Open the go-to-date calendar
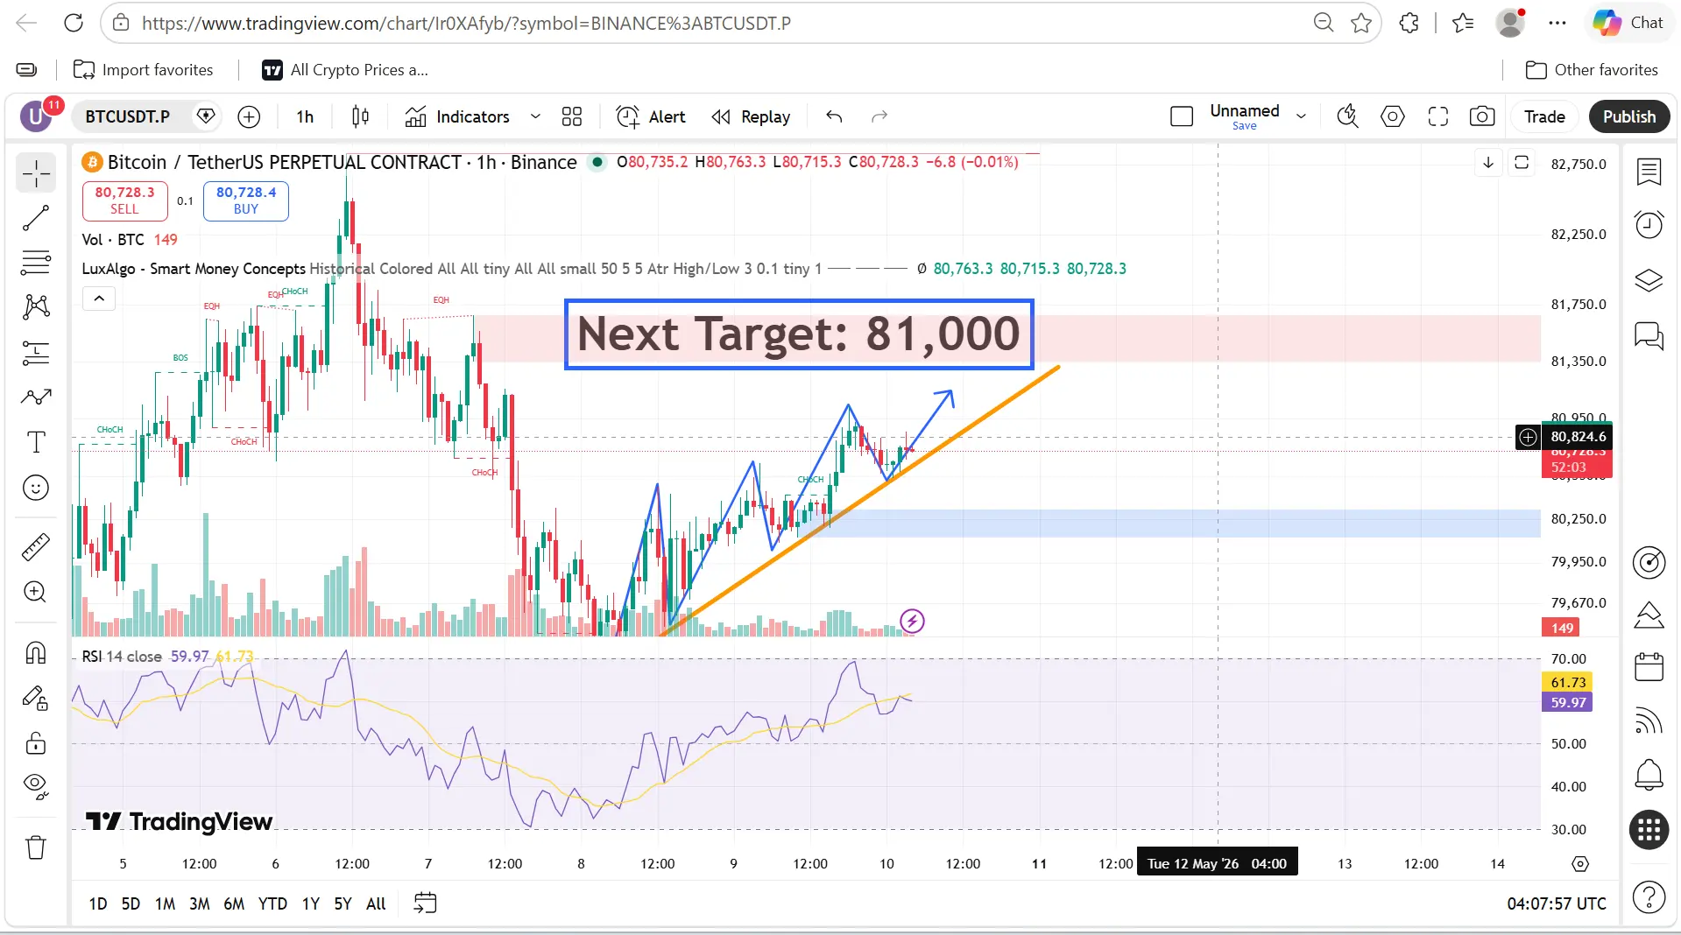The height and width of the screenshot is (935, 1681). (426, 903)
